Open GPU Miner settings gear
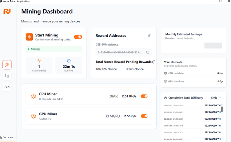This screenshot has width=231, height=142. point(33,116)
